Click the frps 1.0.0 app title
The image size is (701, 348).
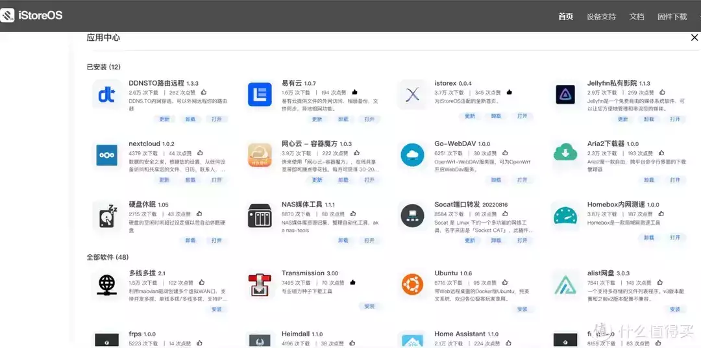(x=142, y=334)
